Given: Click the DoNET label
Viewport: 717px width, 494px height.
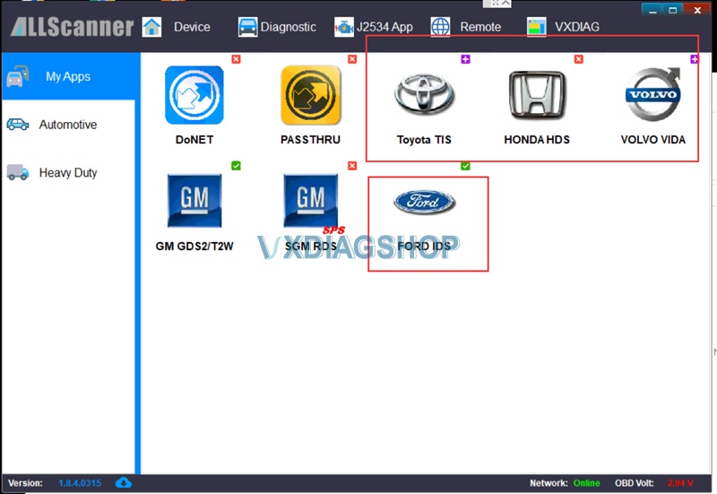Looking at the screenshot, I should [x=194, y=140].
